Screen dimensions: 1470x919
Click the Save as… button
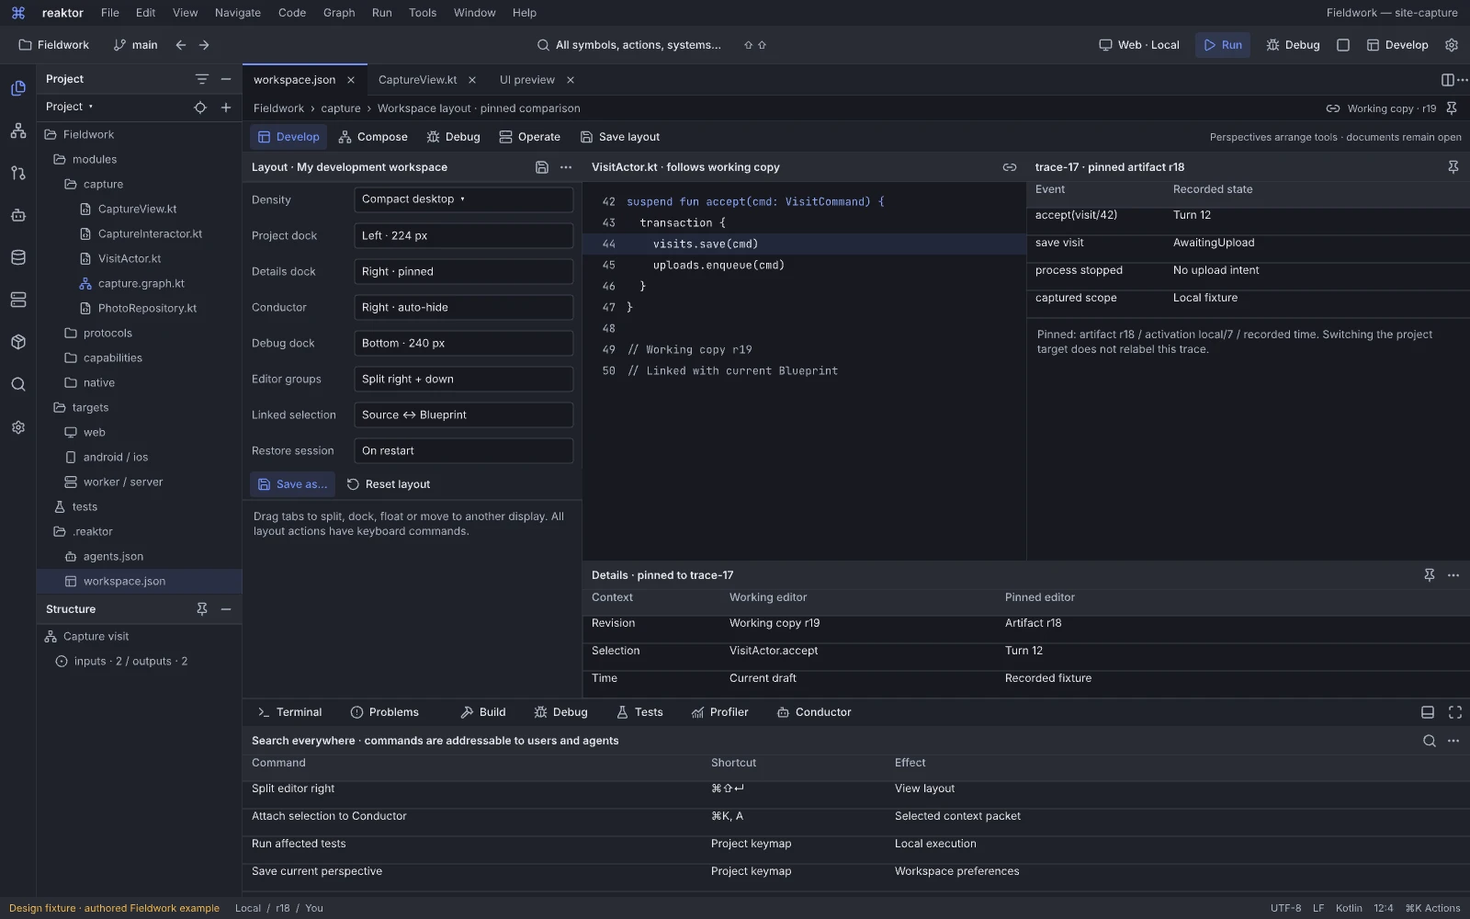click(x=292, y=484)
